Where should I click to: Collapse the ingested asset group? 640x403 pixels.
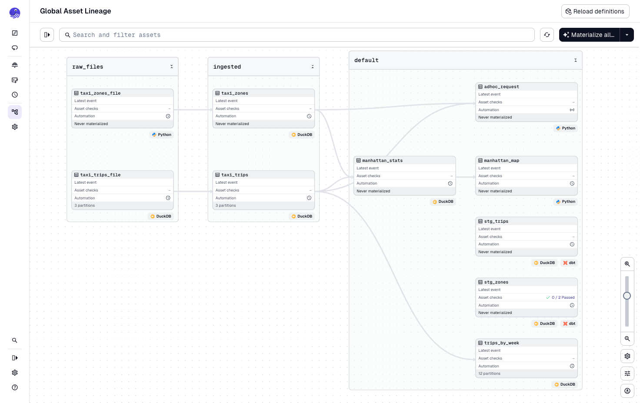click(313, 66)
